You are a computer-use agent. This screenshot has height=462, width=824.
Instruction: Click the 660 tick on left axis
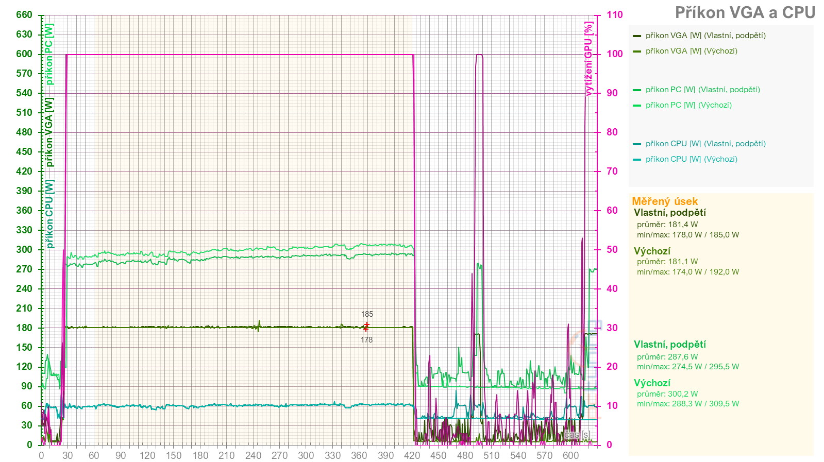pos(24,15)
